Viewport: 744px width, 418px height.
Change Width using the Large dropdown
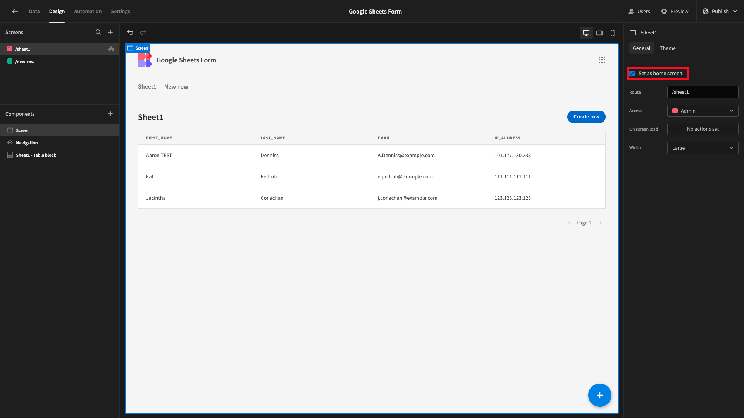tap(703, 147)
